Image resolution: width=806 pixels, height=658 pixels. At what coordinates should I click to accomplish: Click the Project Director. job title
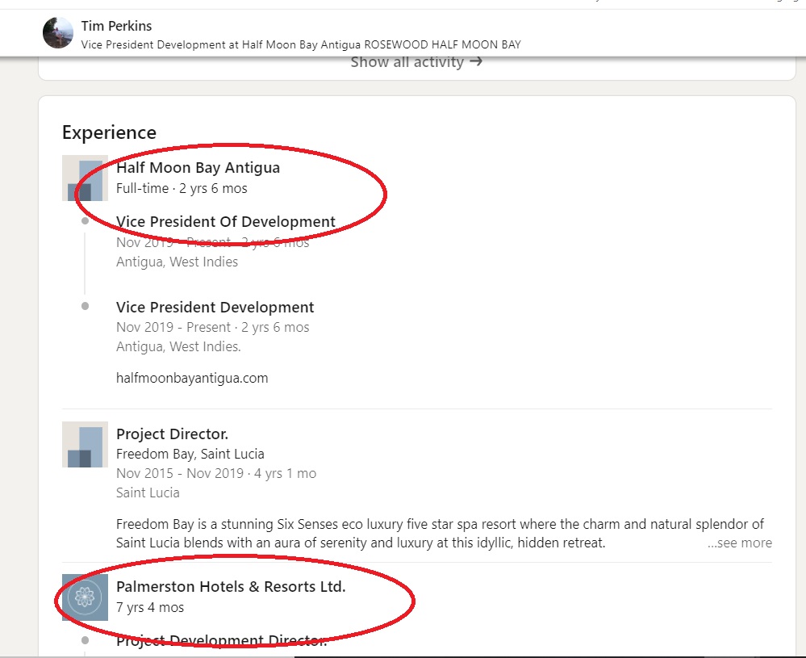coord(172,434)
